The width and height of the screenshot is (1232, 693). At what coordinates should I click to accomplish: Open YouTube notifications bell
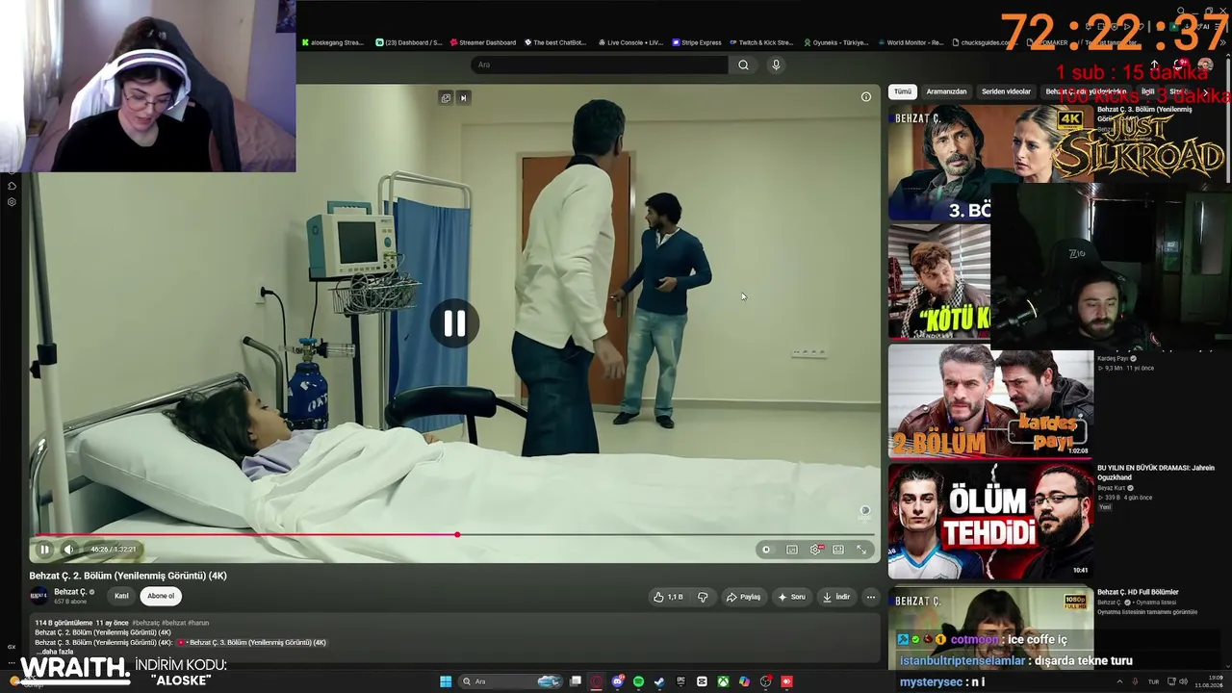coord(1180,64)
